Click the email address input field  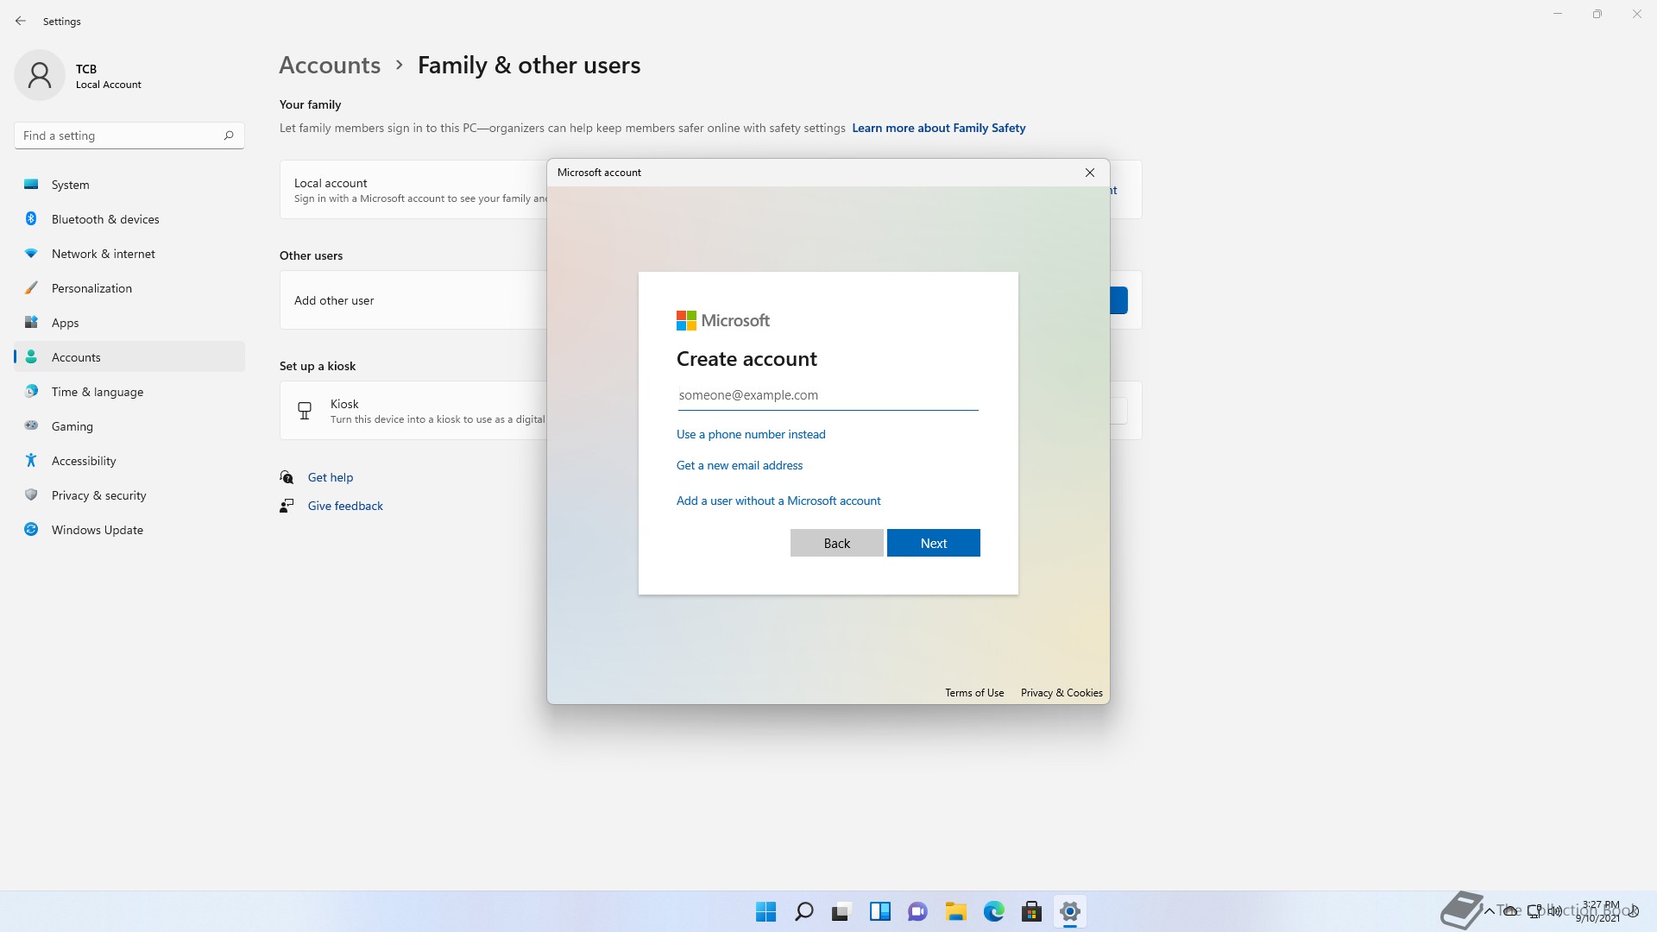828,395
